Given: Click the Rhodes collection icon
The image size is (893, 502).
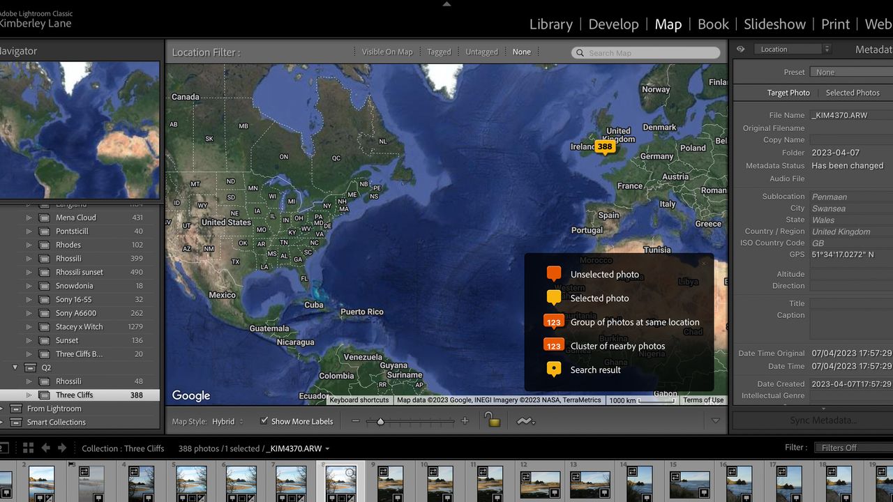Looking at the screenshot, I should pyautogui.click(x=44, y=245).
